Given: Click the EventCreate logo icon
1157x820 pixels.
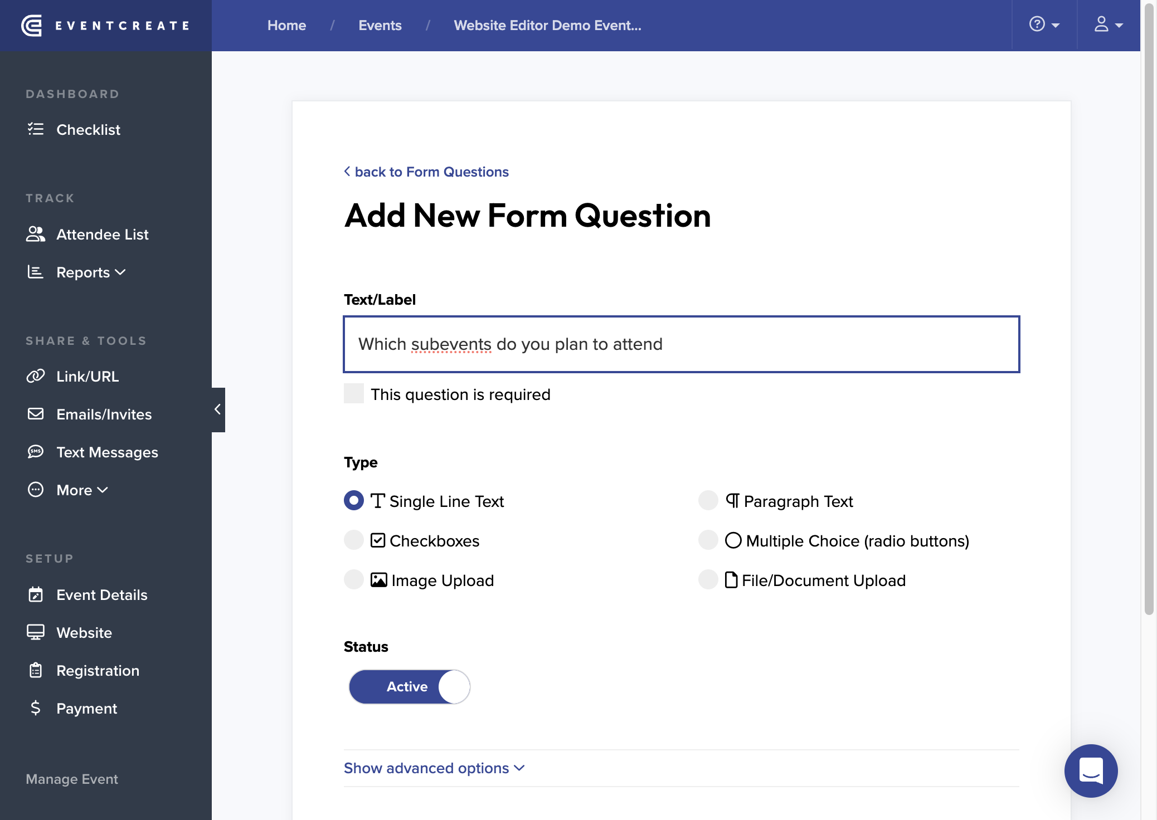Looking at the screenshot, I should pyautogui.click(x=32, y=26).
